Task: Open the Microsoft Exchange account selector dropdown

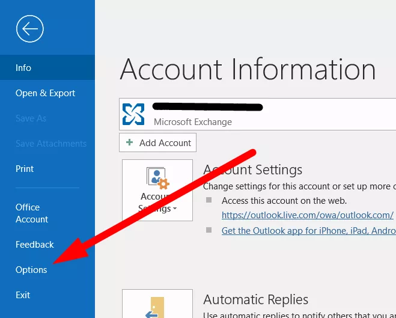Action: point(258,114)
